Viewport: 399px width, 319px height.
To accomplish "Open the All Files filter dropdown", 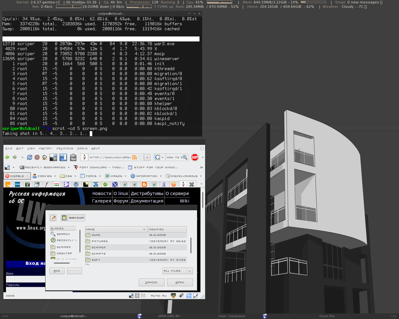I will pyautogui.click(x=178, y=271).
